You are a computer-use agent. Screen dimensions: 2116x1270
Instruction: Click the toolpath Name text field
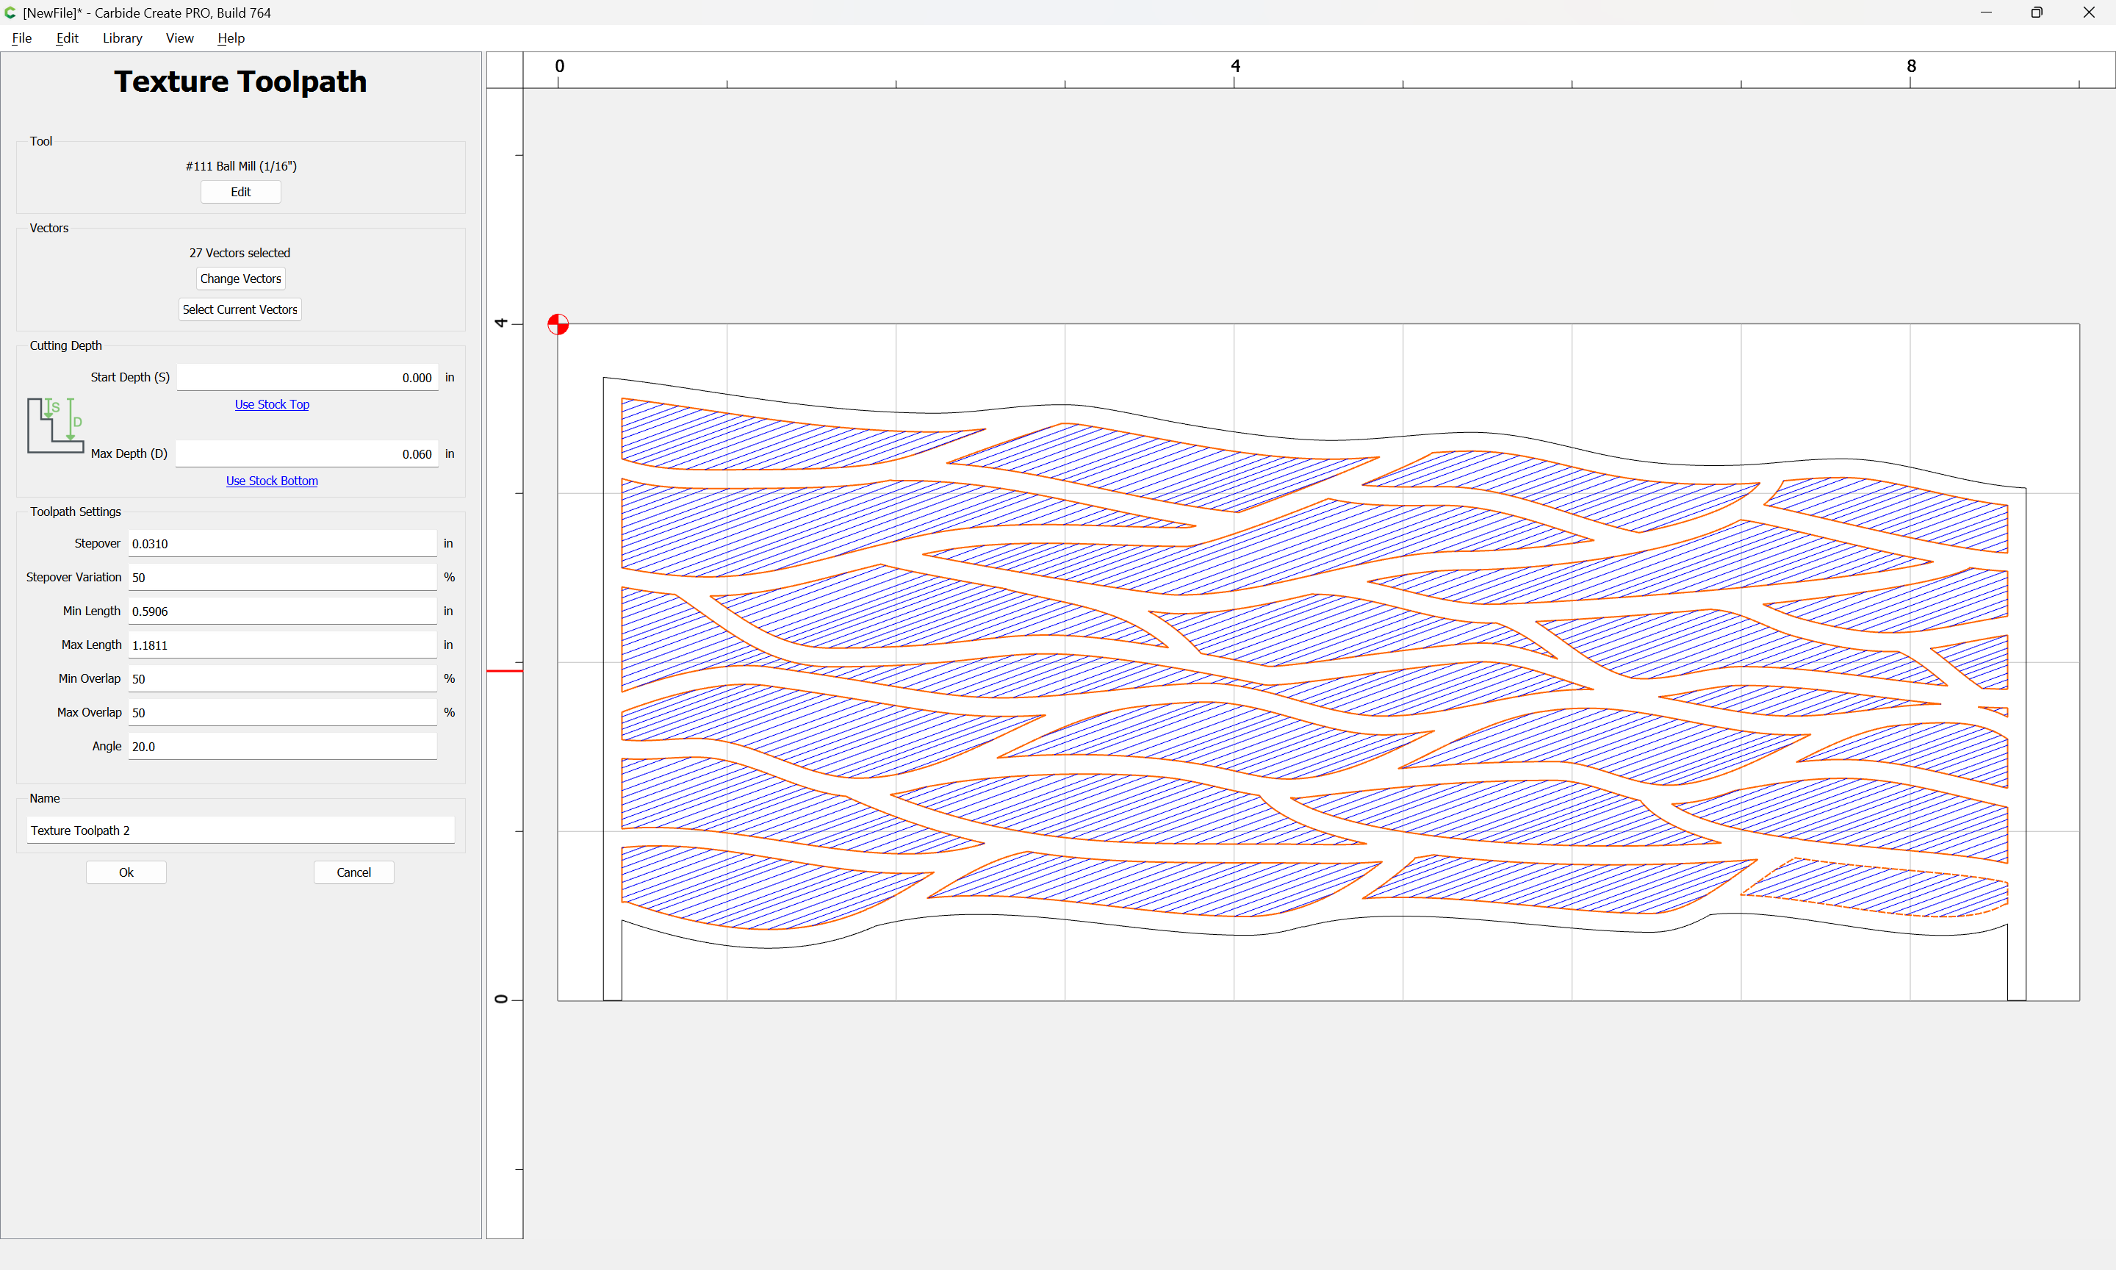pos(240,830)
